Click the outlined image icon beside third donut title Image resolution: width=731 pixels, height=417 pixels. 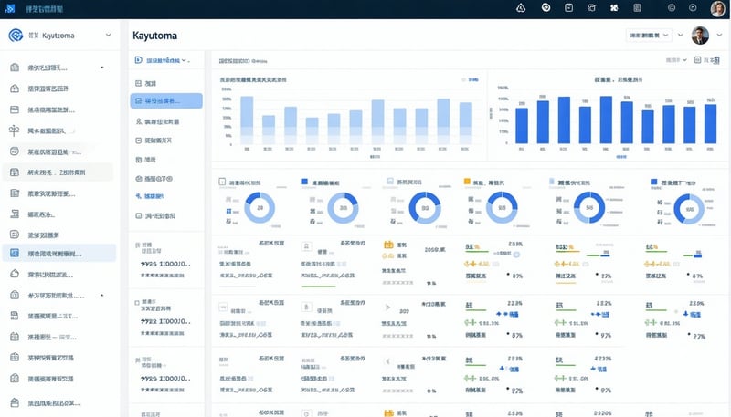(x=390, y=181)
